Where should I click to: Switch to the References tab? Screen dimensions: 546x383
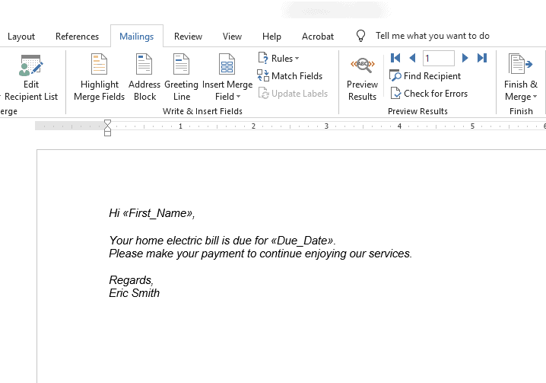(77, 37)
